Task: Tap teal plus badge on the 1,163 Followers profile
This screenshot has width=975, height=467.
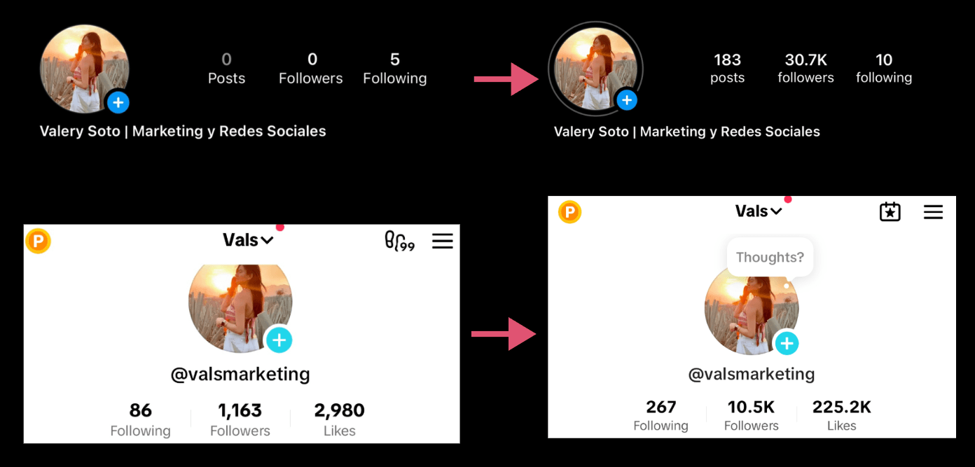Action: point(279,340)
